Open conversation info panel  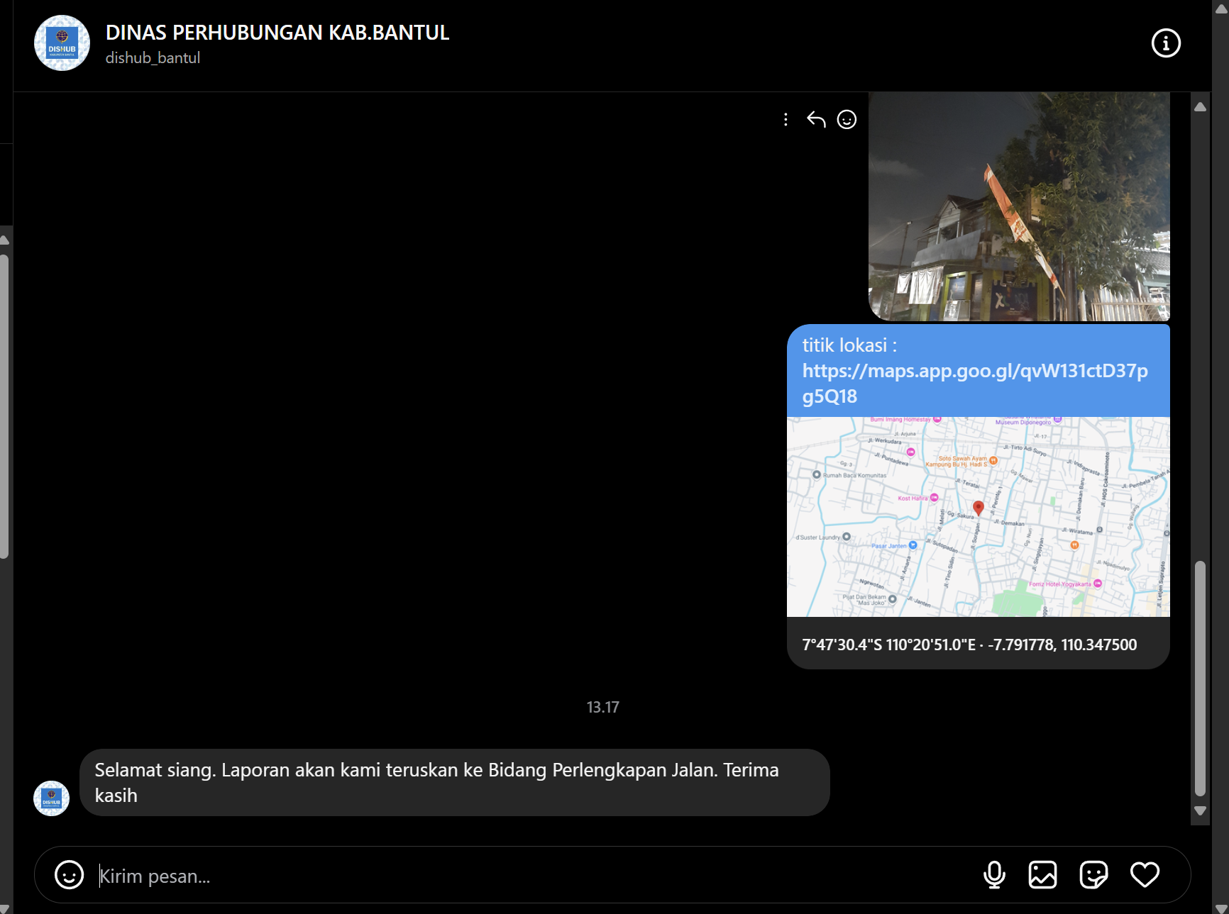pyautogui.click(x=1165, y=43)
